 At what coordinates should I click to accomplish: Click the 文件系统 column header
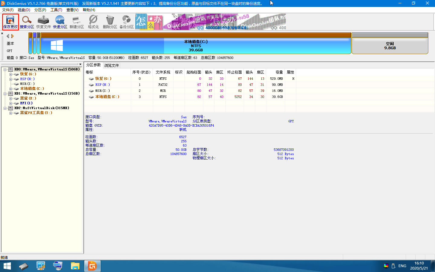pos(163,72)
